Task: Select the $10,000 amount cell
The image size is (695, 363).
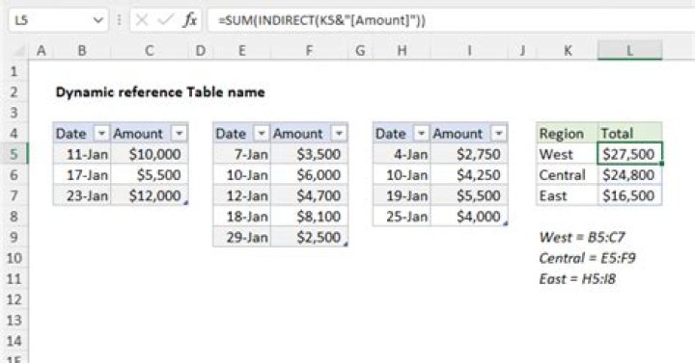Action: tap(150, 154)
